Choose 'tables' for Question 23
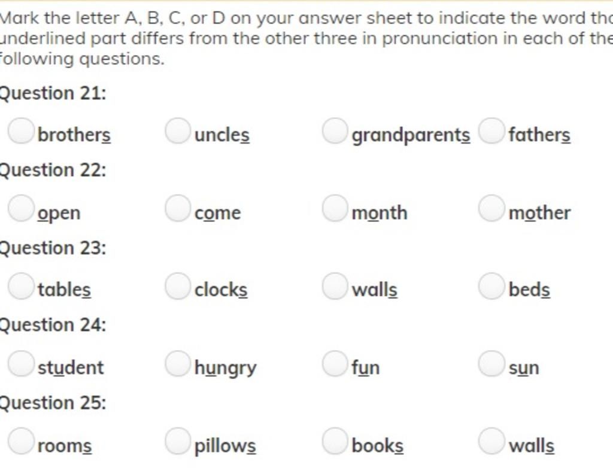613x468 pixels. coord(21,286)
